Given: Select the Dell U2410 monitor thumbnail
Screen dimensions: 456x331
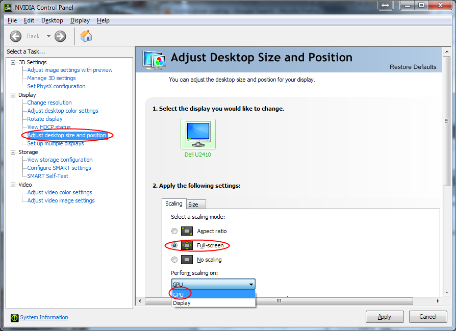Looking at the screenshot, I should (198, 134).
